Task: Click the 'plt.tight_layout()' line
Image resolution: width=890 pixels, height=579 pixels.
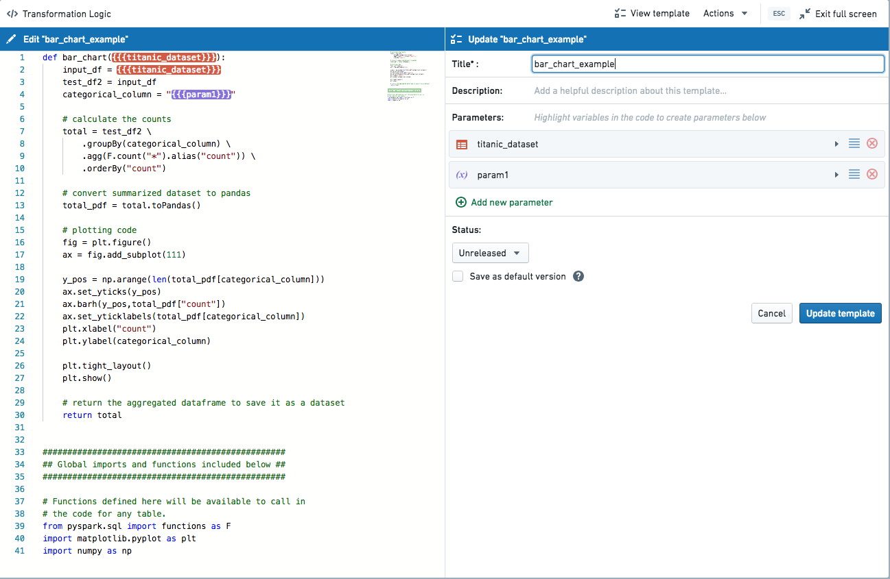Action: (107, 366)
